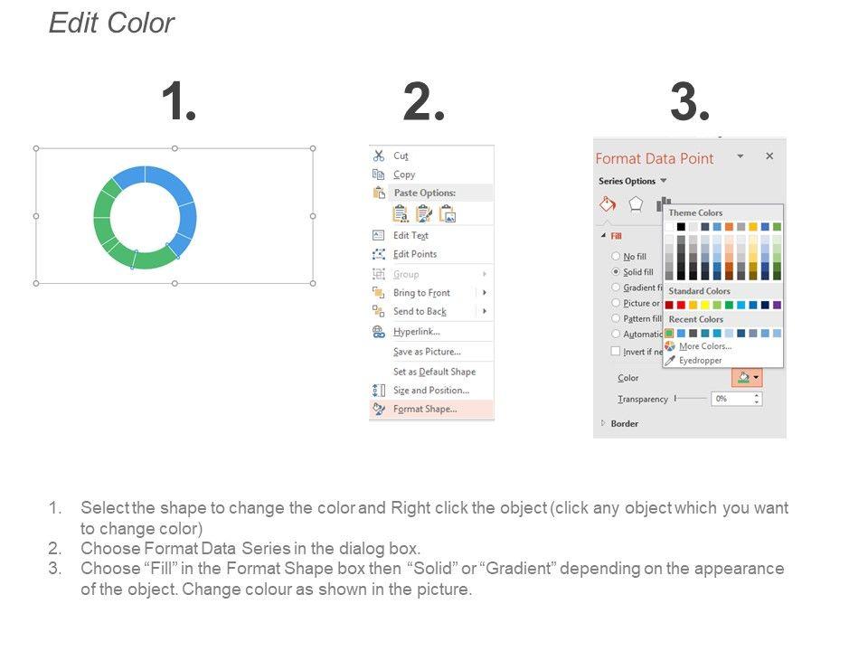Click the Edit Points icon

379,254
